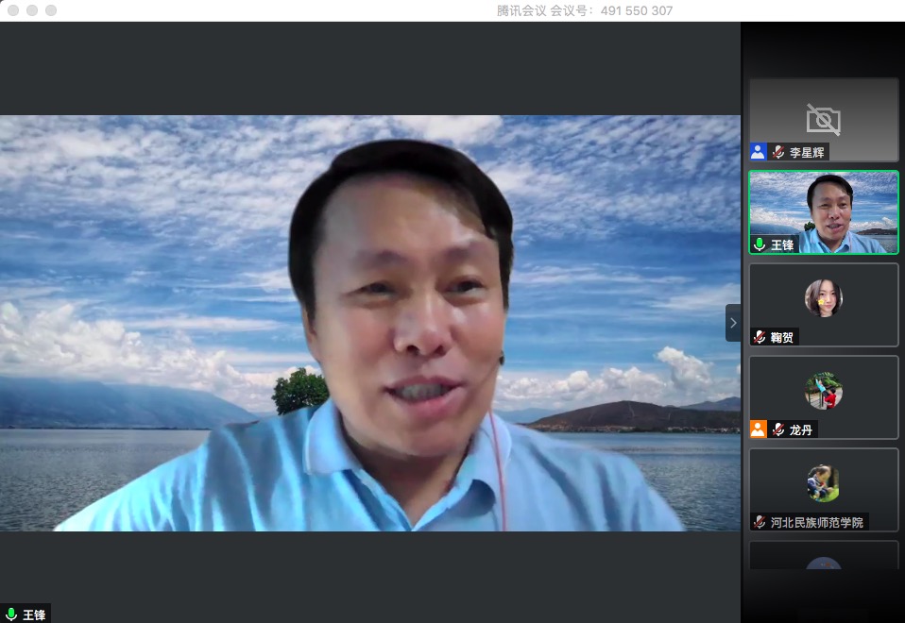Click the 王锋 name label under main video
The height and width of the screenshot is (623, 905).
click(x=34, y=615)
